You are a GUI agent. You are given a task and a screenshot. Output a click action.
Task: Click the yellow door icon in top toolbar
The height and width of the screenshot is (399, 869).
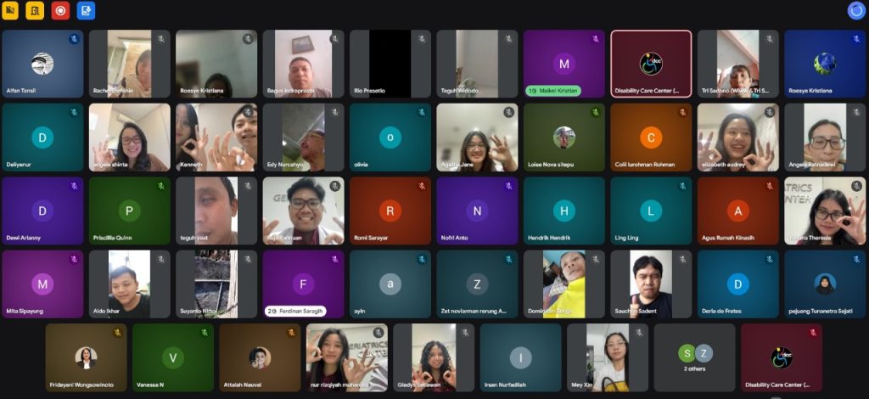pyautogui.click(x=35, y=10)
